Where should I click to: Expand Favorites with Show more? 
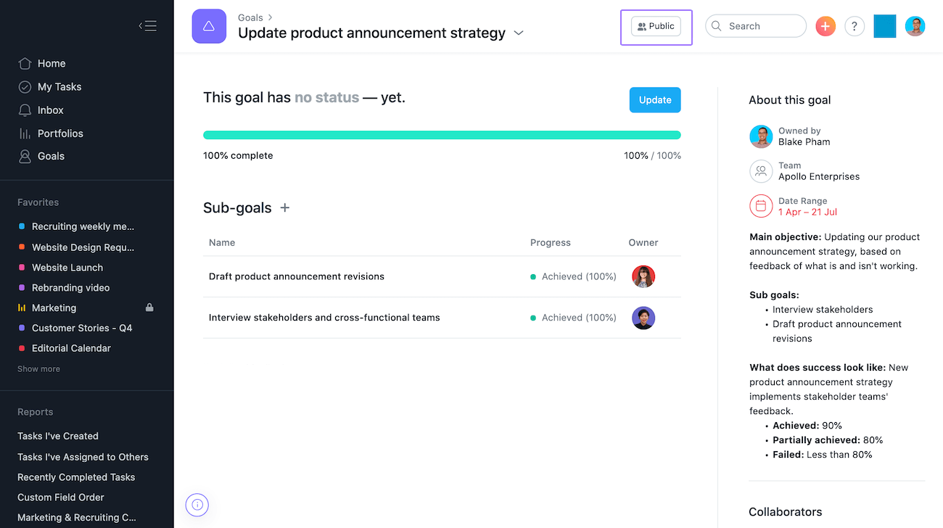click(39, 369)
